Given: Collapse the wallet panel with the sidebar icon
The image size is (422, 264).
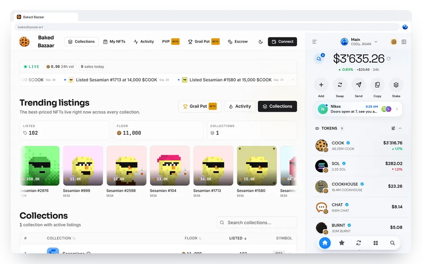Looking at the screenshot, I should pos(404,42).
